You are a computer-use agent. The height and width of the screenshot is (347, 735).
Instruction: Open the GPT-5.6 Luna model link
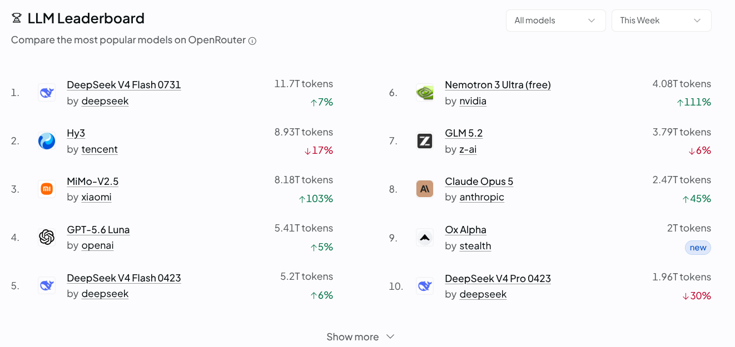tap(98, 230)
